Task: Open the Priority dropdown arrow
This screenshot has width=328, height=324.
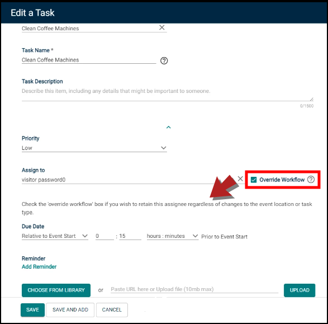Action: click(x=164, y=148)
